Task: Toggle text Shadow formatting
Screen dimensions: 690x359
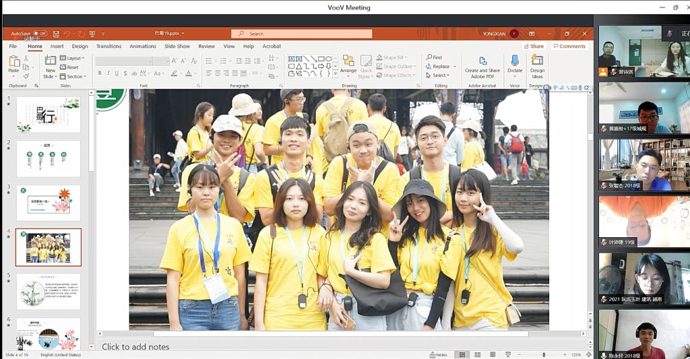Action: 125,73
